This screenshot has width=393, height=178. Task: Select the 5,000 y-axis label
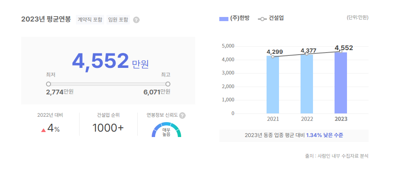228,46
